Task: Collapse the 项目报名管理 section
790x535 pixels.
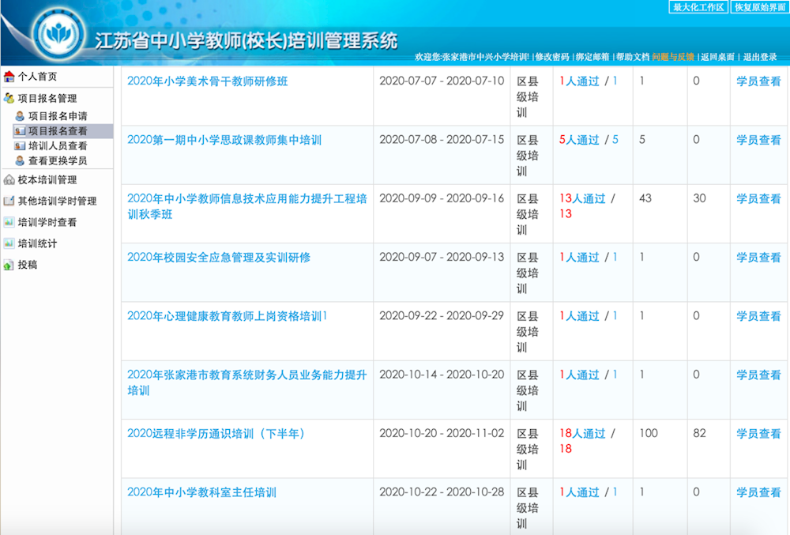Action: (47, 99)
